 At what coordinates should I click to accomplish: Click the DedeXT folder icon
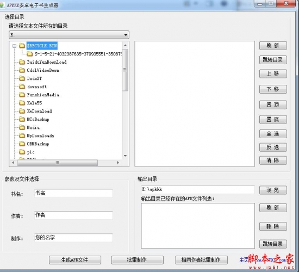(22, 78)
